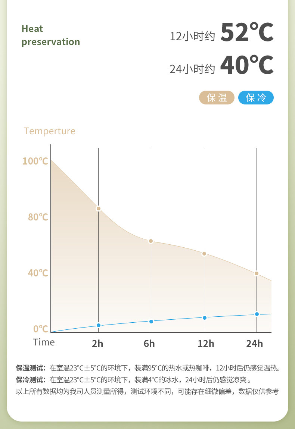Select the Heat preservation heading
The image size is (295, 429).
pos(50,35)
